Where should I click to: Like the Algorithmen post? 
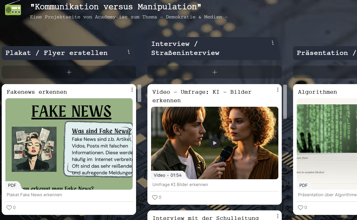pyautogui.click(x=300, y=208)
